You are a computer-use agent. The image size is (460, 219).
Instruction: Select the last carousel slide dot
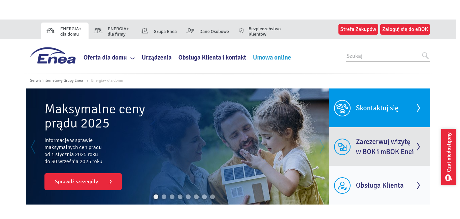coord(212,197)
